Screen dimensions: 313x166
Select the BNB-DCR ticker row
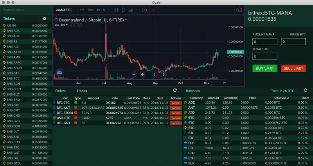pyautogui.click(x=26, y=126)
